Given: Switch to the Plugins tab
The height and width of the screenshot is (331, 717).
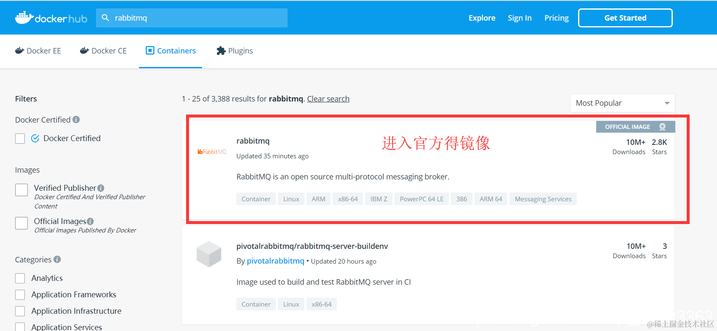Looking at the screenshot, I should pyautogui.click(x=235, y=51).
